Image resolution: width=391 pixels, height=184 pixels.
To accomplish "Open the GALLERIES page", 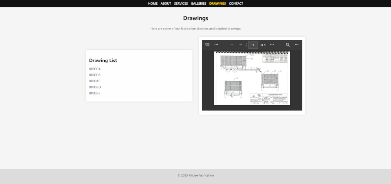I will [199, 3].
